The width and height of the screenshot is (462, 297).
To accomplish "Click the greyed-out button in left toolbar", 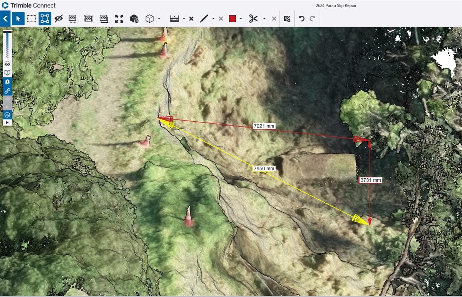I will click(x=7, y=102).
